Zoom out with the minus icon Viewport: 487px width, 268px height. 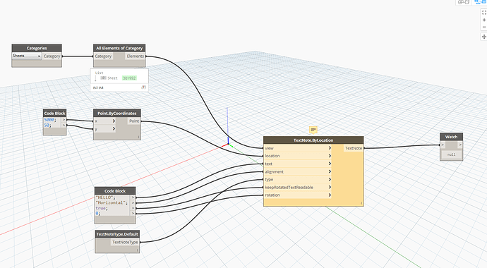[x=484, y=27]
